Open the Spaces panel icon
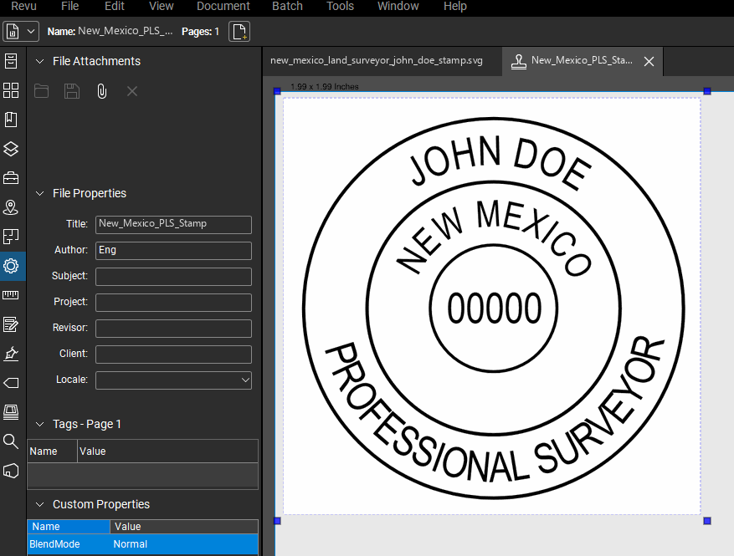 [x=11, y=237]
